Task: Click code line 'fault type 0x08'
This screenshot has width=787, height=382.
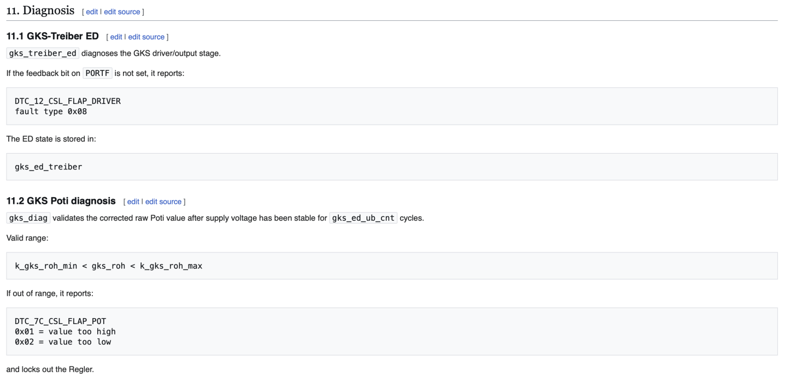Action: coord(51,111)
